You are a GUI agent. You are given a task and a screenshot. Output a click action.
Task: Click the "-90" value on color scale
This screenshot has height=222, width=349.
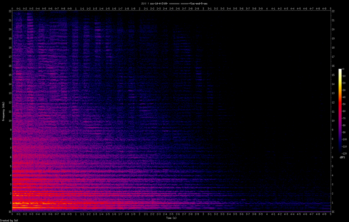(x=344, y=132)
